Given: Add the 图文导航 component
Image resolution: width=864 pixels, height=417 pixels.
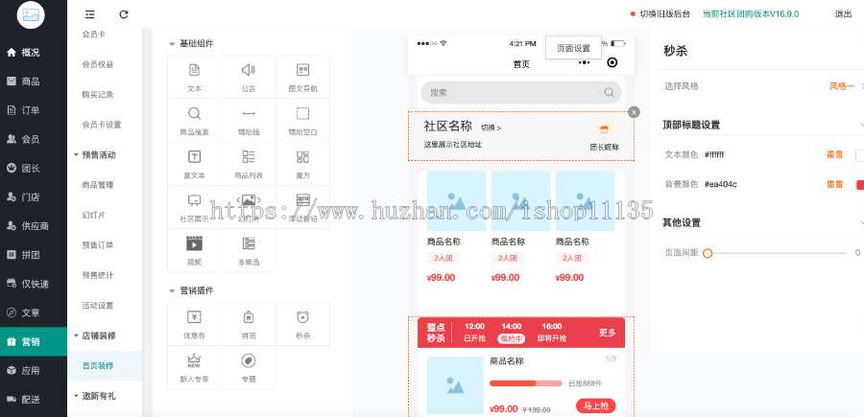Looking at the screenshot, I should point(302,77).
